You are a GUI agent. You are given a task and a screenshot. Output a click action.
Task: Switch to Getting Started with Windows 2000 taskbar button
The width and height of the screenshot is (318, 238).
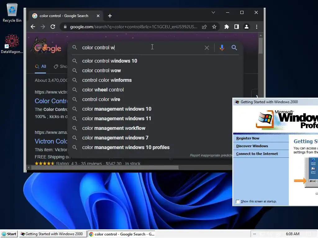[53, 234]
